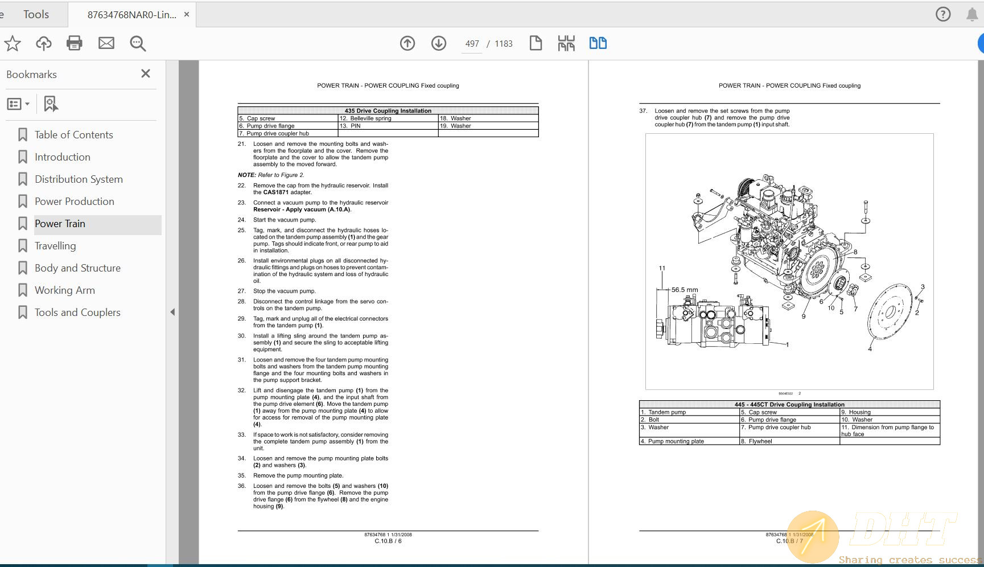Click the find bookmark icon
This screenshot has width=984, height=567.
click(51, 104)
